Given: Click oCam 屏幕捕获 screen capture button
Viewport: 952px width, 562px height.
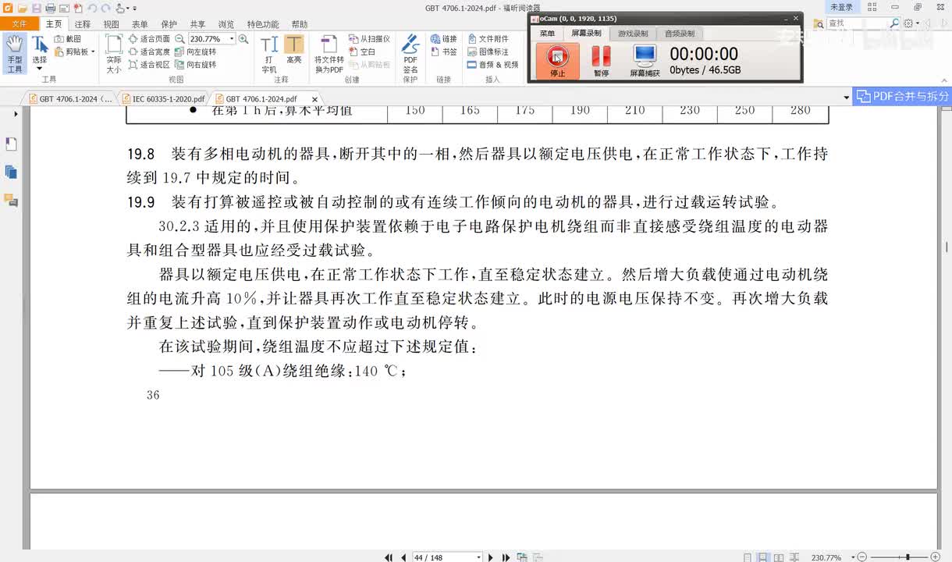Looking at the screenshot, I should tap(645, 61).
